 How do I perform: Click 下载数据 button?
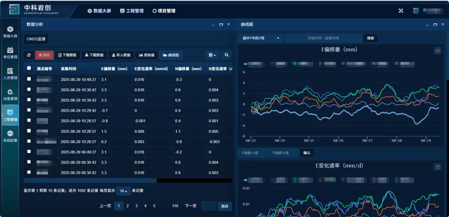pos(94,55)
